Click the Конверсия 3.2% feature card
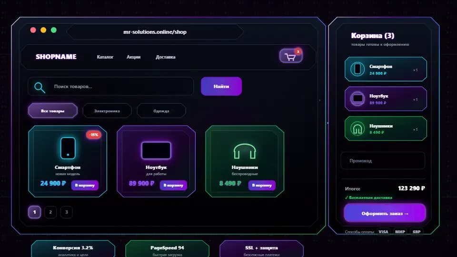457x257 pixels. [x=73, y=249]
